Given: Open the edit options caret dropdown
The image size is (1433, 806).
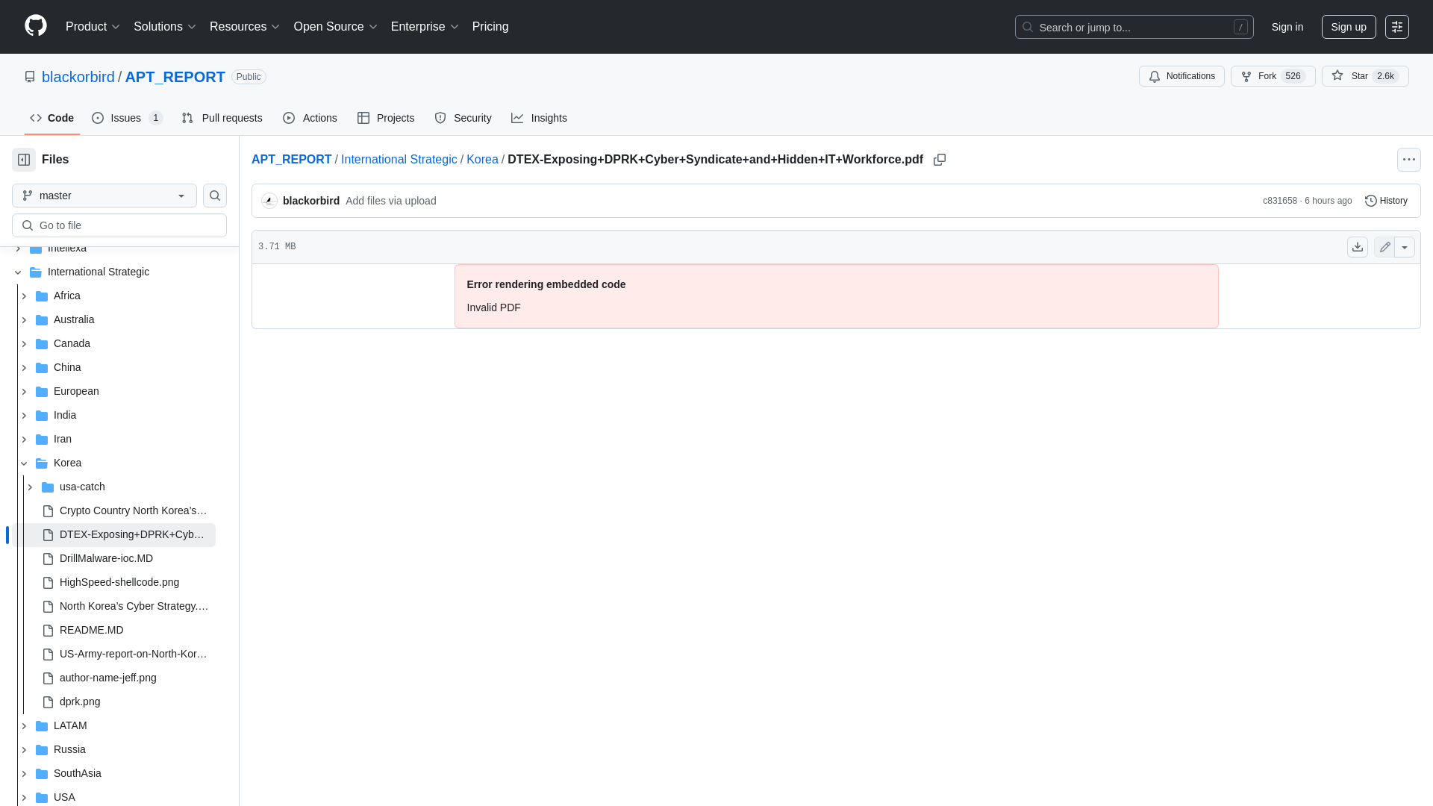Looking at the screenshot, I should (1405, 247).
